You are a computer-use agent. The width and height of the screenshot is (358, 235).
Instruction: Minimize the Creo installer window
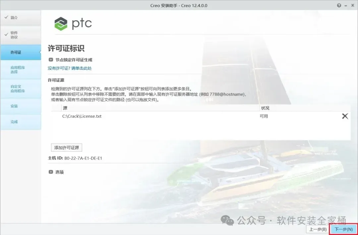[346, 6]
